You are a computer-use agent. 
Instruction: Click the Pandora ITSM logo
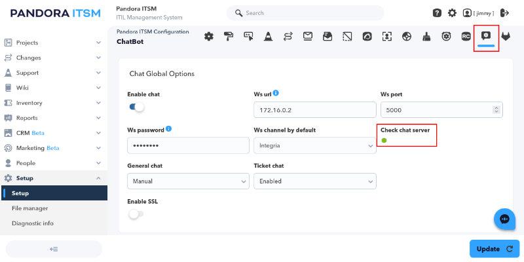56,13
